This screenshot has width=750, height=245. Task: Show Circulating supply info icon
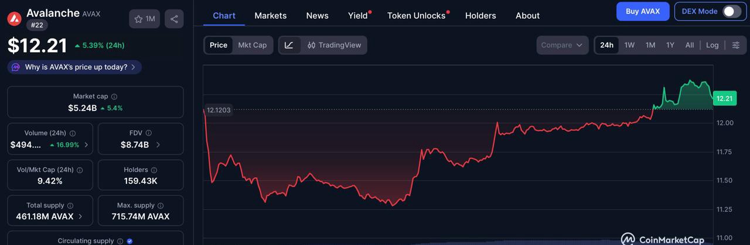120,241
